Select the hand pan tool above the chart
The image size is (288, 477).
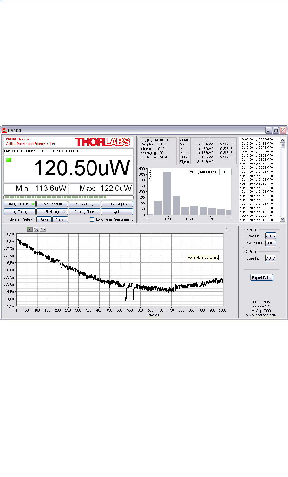click(x=43, y=229)
